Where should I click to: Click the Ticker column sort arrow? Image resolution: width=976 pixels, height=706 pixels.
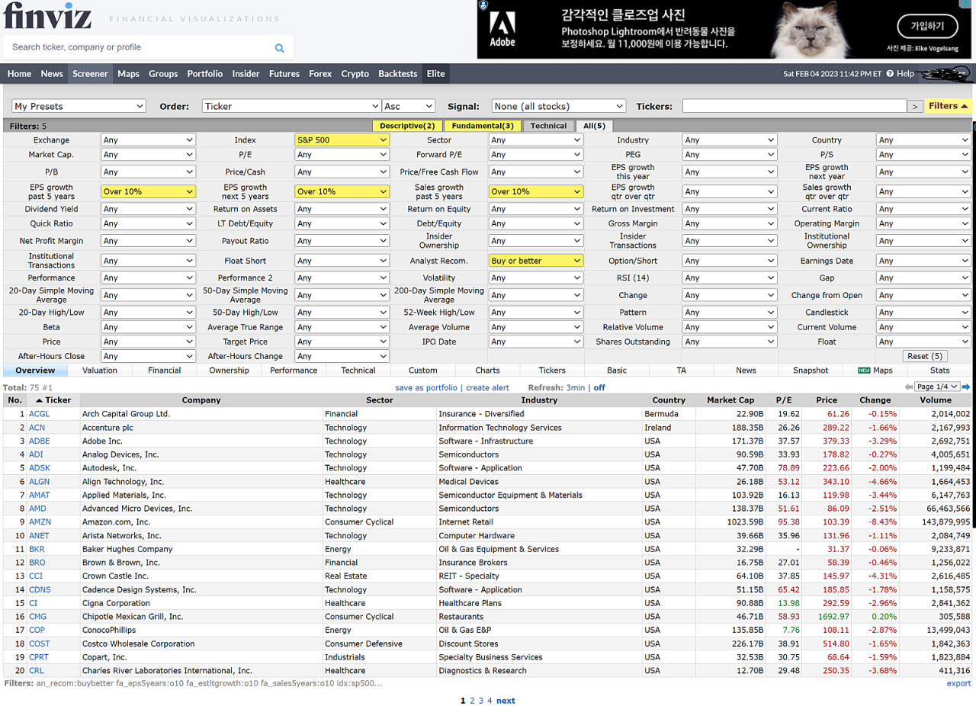(39, 400)
